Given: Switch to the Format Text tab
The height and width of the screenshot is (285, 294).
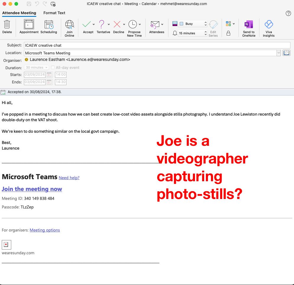Looking at the screenshot, I should 54,13.
